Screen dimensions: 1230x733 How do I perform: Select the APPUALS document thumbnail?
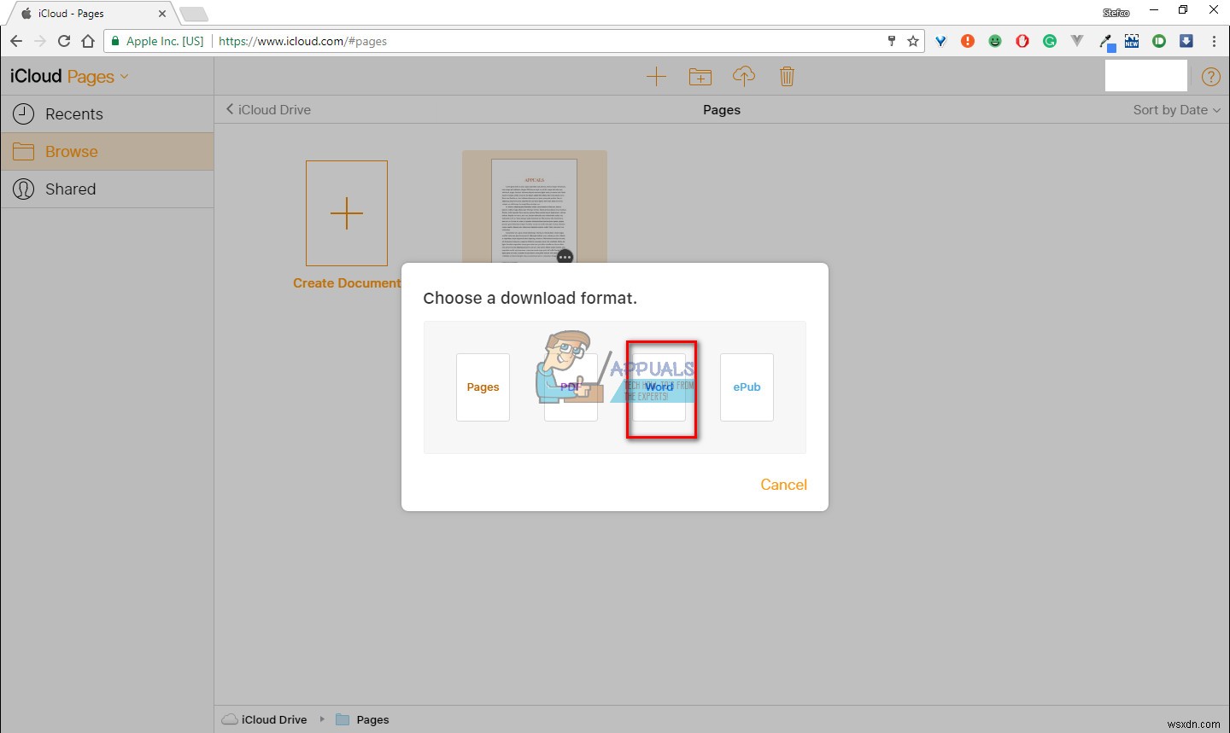tap(535, 210)
